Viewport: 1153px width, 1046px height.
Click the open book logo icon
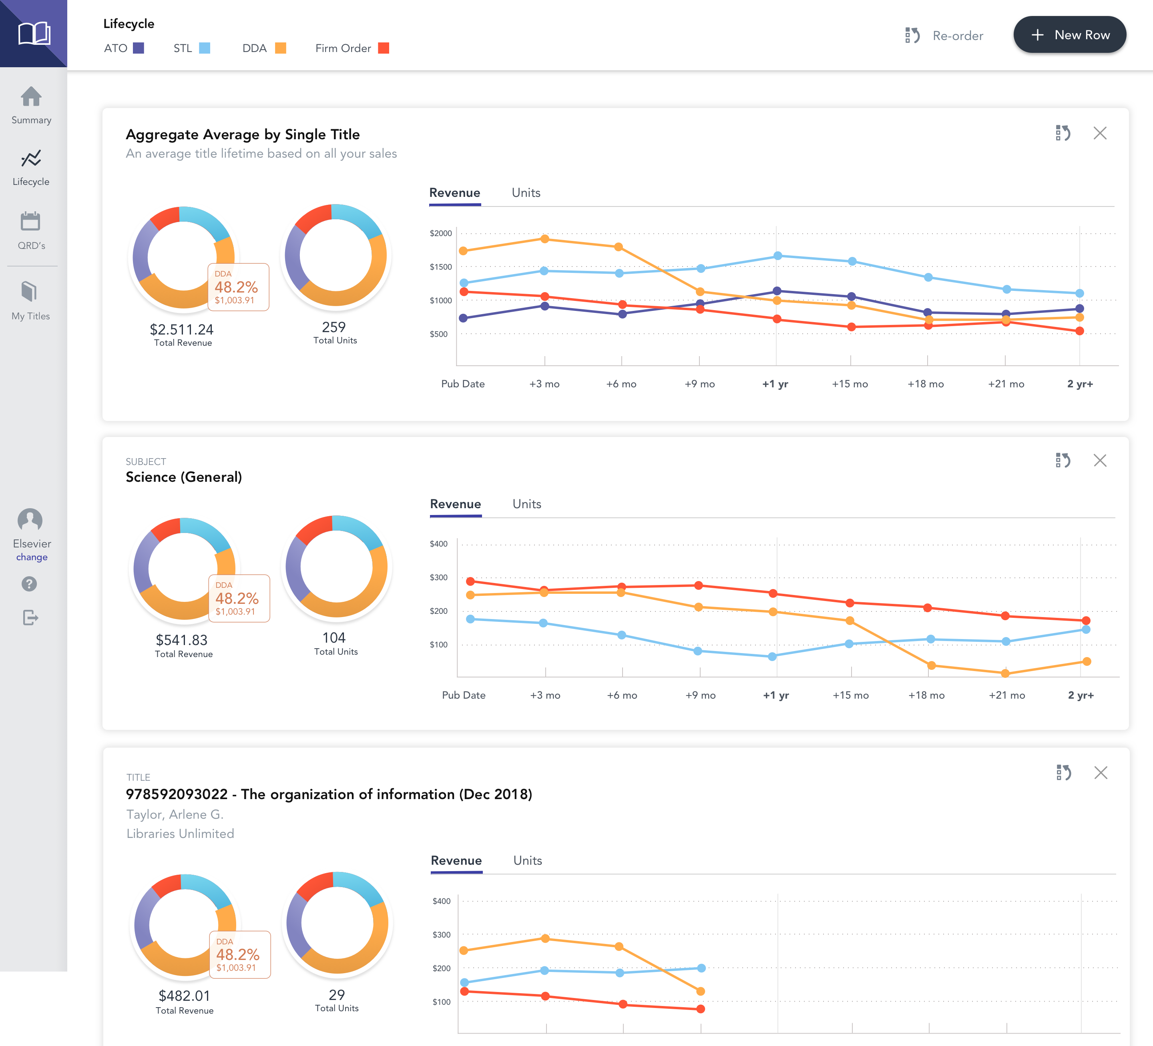tap(34, 33)
